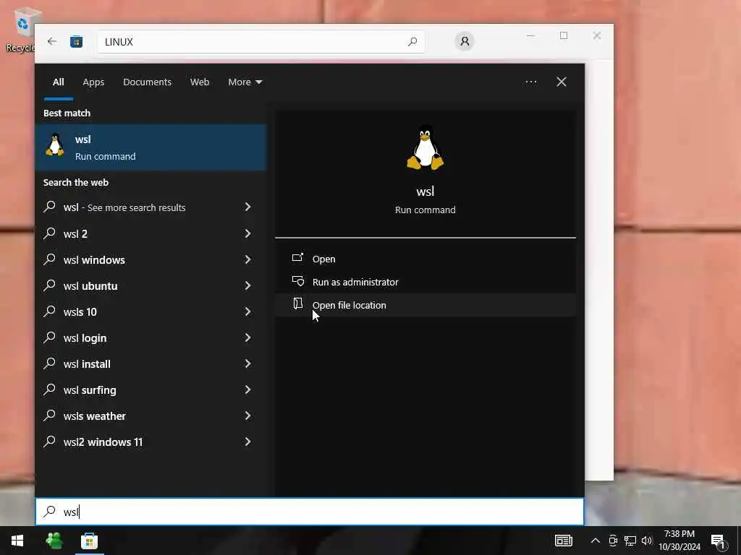Click Microsoft Store home logo icon

76,42
